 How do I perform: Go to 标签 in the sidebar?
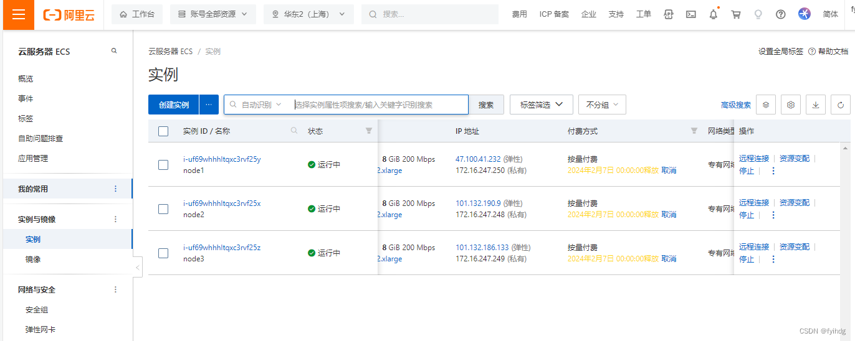coord(26,118)
